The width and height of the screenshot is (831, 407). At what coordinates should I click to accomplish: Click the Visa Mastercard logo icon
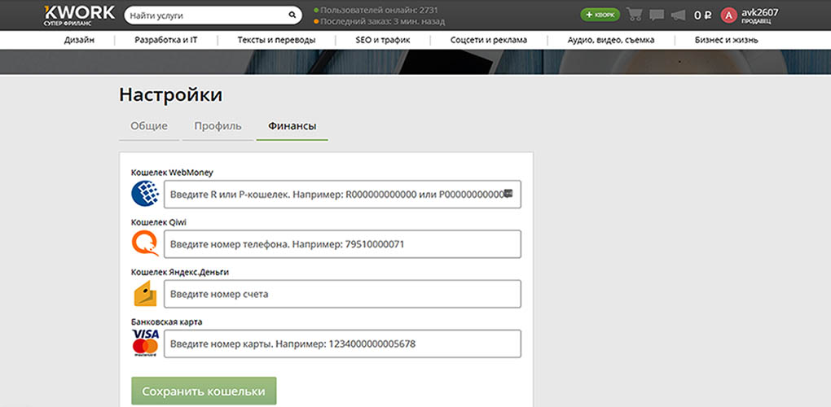pyautogui.click(x=145, y=343)
